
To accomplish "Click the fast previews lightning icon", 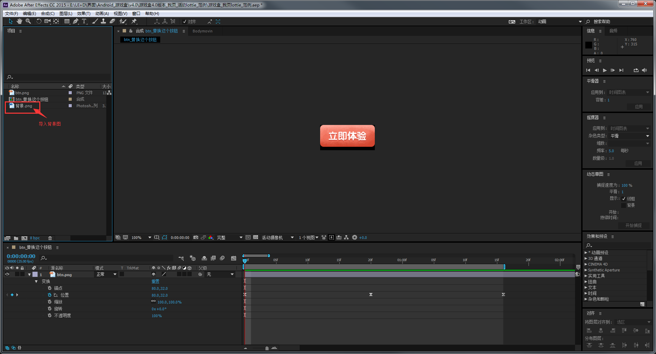I will [x=331, y=238].
